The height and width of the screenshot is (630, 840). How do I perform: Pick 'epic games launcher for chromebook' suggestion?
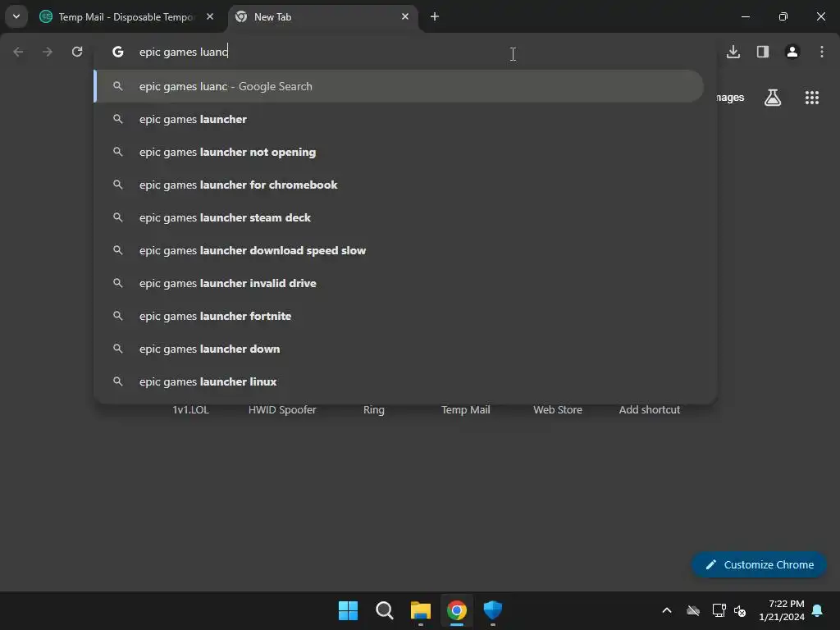(399, 185)
